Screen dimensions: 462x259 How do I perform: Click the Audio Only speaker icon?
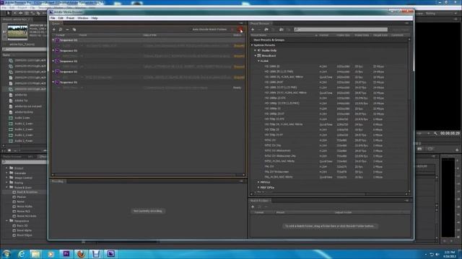click(x=259, y=50)
